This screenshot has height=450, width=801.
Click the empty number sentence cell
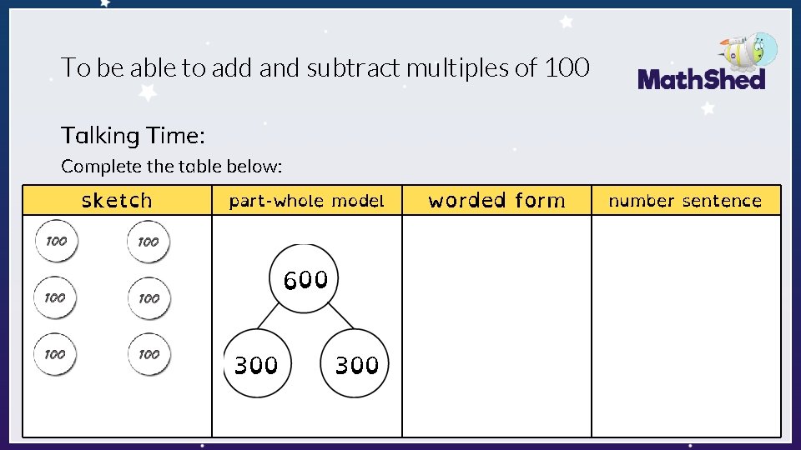[686, 325]
